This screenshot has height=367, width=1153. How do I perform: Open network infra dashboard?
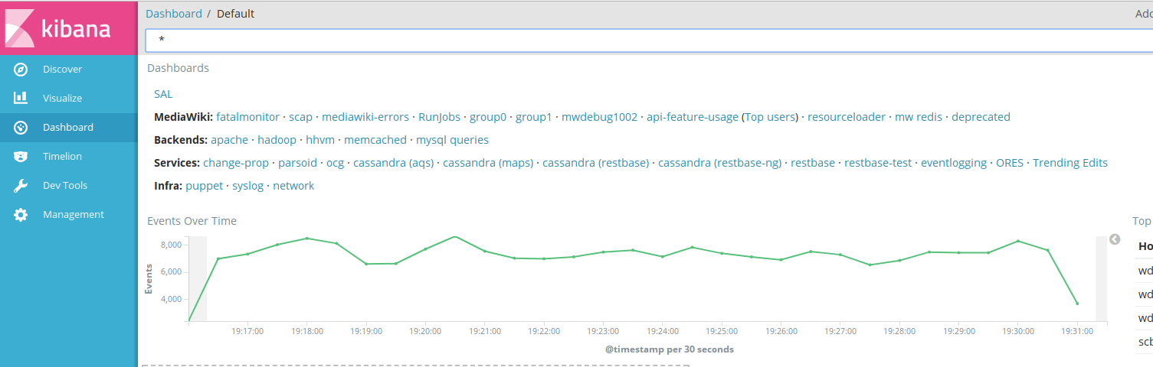point(293,186)
